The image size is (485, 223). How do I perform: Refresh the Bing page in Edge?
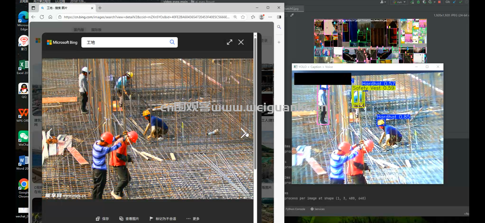click(42, 17)
